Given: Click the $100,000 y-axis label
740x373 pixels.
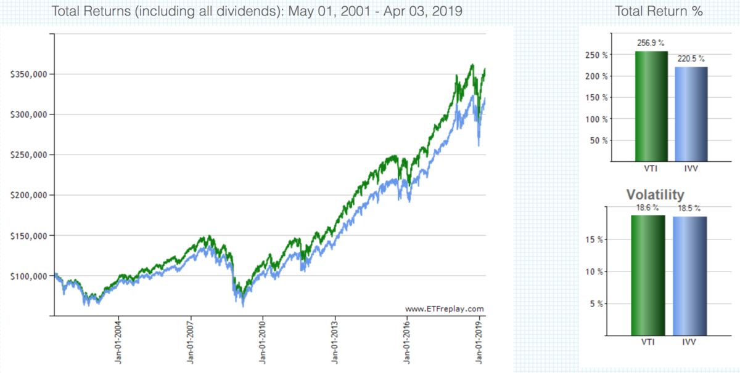Looking at the screenshot, I should (x=28, y=276).
